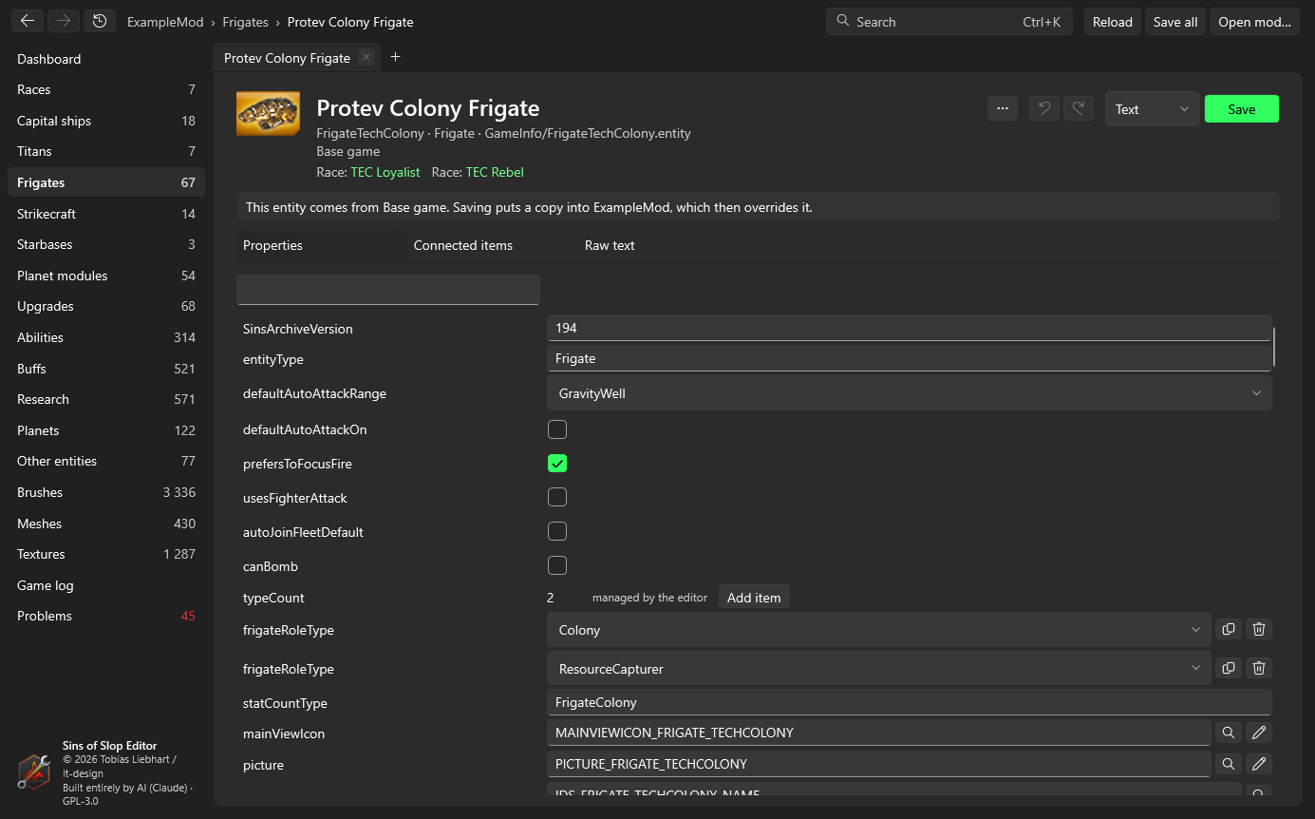Search for picture brush reference
Screen dimensions: 1315x819
coord(1229,764)
